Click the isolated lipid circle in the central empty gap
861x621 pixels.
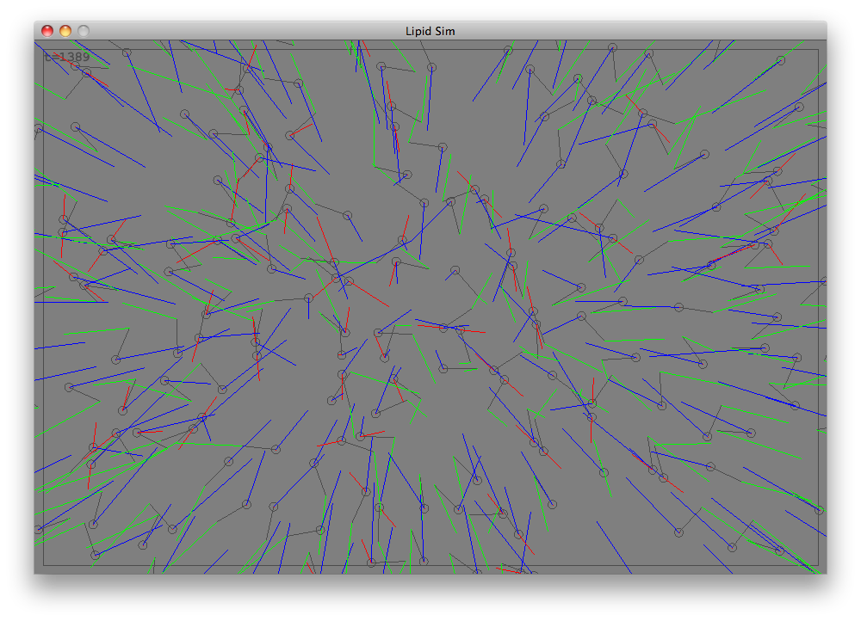tap(455, 270)
